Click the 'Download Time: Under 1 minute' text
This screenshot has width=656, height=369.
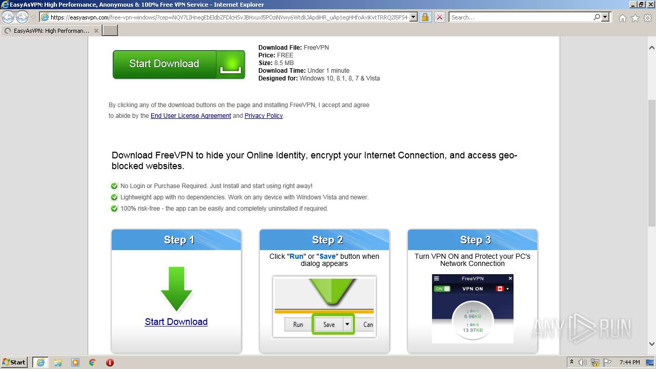coord(304,71)
